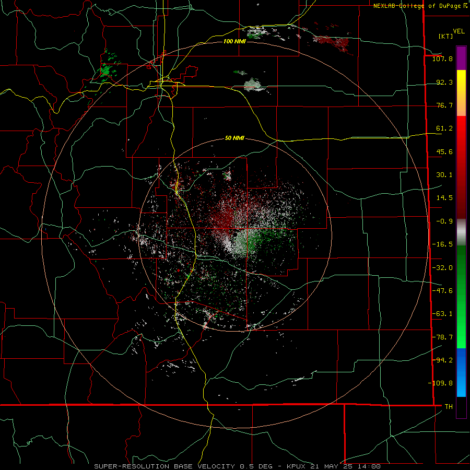
Task: Click the VEL legend title
Action: click(x=459, y=31)
